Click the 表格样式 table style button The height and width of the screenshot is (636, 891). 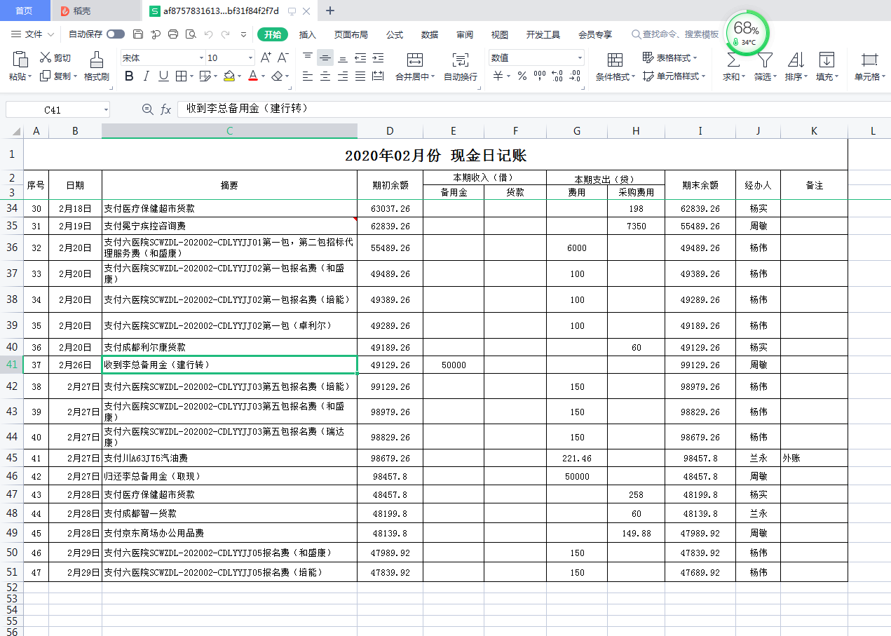coord(668,58)
